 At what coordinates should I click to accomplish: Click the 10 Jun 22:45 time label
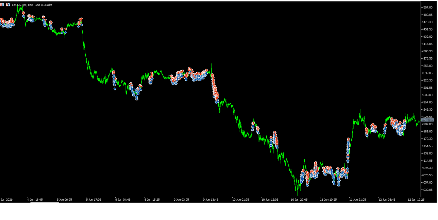pyautogui.click(x=299, y=200)
